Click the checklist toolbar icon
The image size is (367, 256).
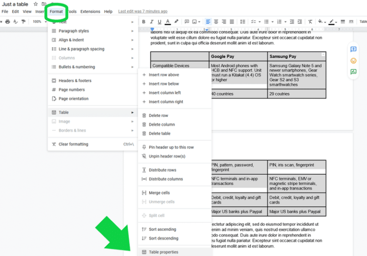coord(253,22)
